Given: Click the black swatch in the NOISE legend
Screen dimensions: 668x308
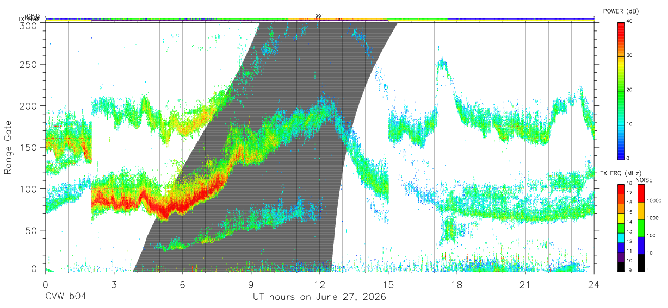Looking at the screenshot, I should pyautogui.click(x=640, y=263).
